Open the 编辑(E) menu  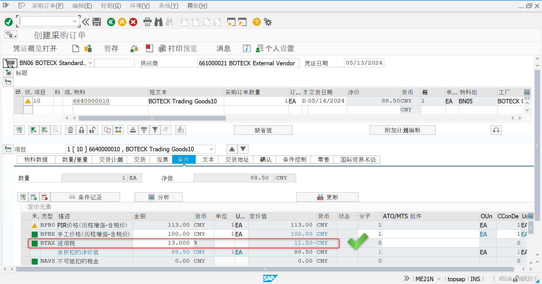pyautogui.click(x=82, y=6)
